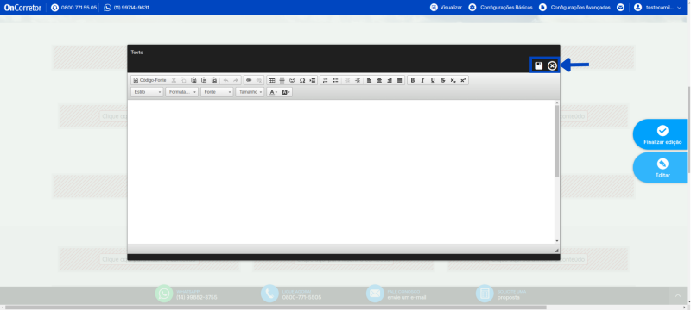
Task: Insert a horizontal line
Action: [282, 80]
